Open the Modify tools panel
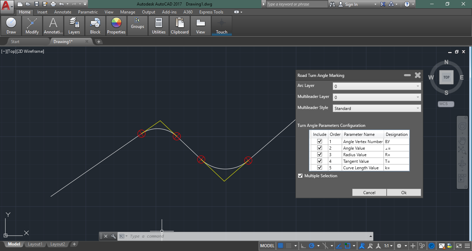 (x=32, y=26)
